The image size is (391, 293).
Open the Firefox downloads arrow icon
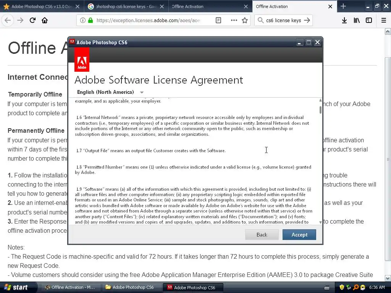pos(344,20)
